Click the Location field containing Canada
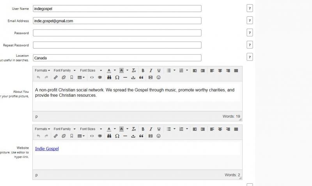This screenshot has height=186, width=312. pyautogui.click(x=117, y=58)
